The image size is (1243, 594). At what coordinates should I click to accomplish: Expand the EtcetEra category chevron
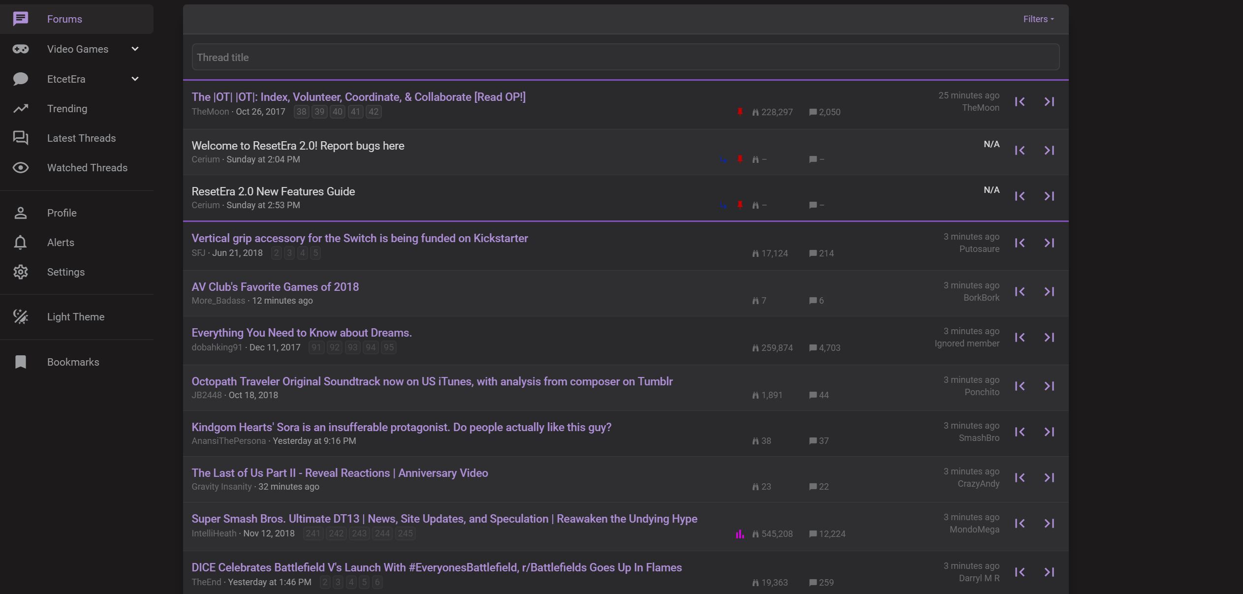click(135, 79)
